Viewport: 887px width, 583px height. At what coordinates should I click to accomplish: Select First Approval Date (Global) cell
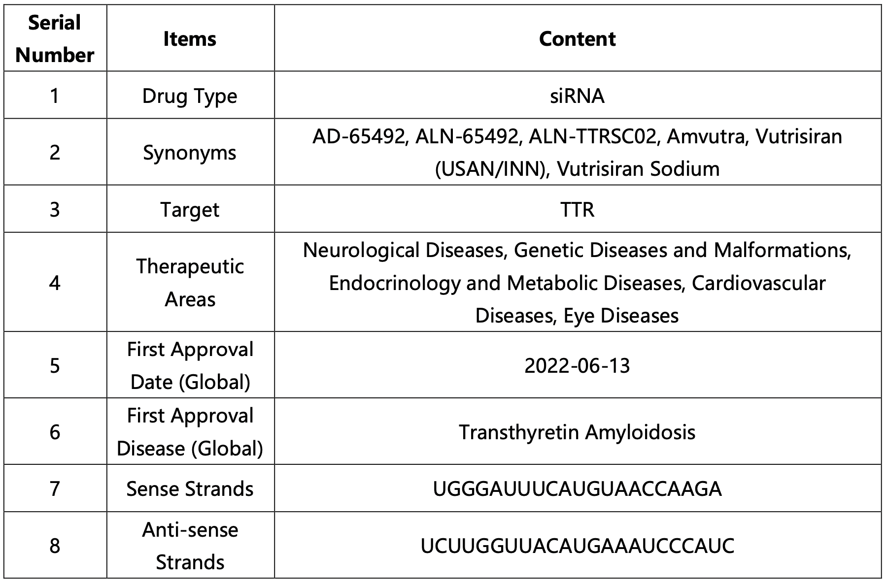(x=190, y=365)
